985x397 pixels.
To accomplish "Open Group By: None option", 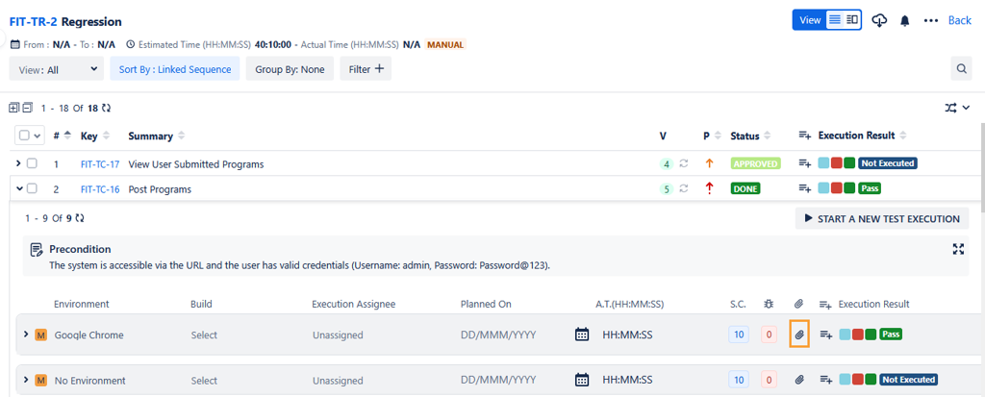I will tap(290, 69).
